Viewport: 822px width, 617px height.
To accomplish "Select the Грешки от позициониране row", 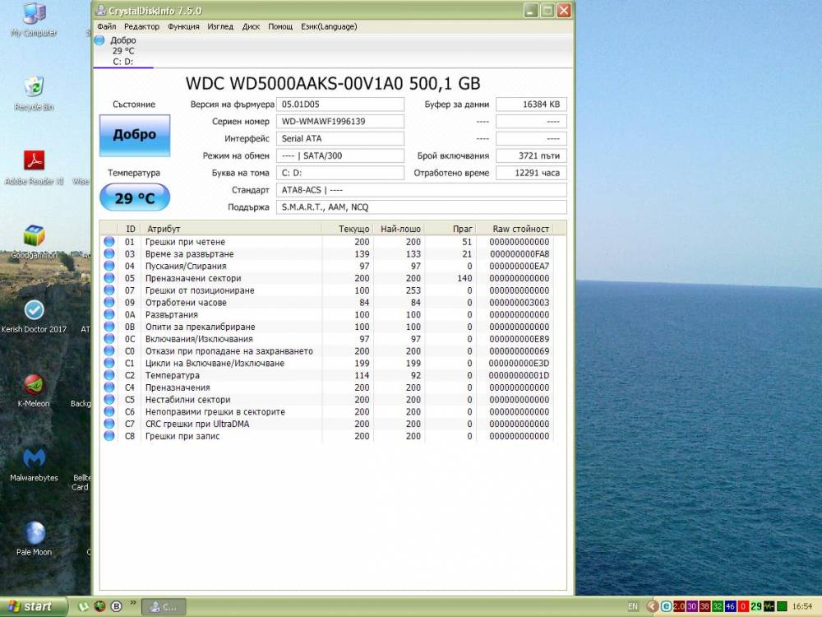I will tap(327, 290).
